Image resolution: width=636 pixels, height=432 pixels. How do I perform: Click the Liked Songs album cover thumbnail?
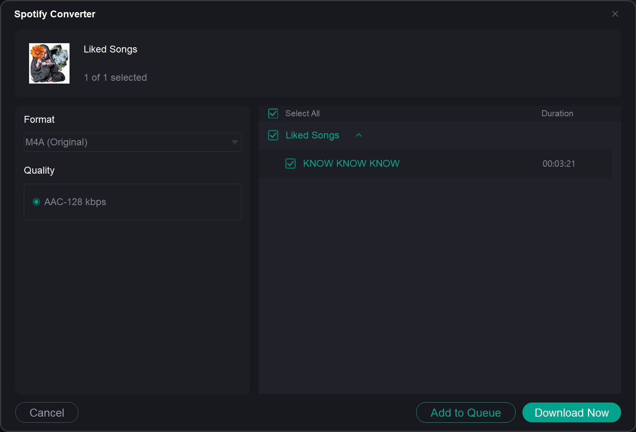(x=49, y=63)
